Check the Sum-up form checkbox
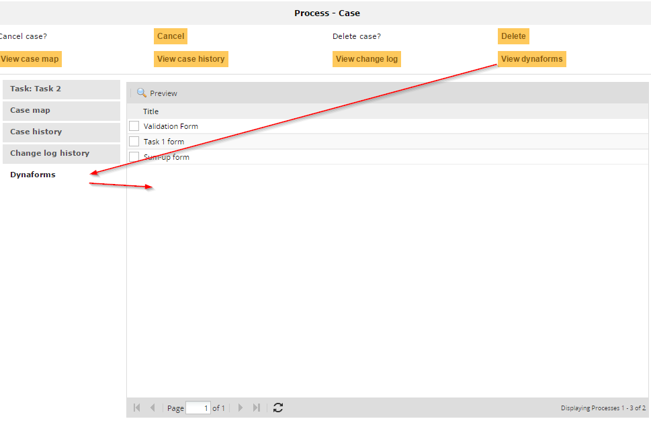The height and width of the screenshot is (421, 651). [x=134, y=157]
